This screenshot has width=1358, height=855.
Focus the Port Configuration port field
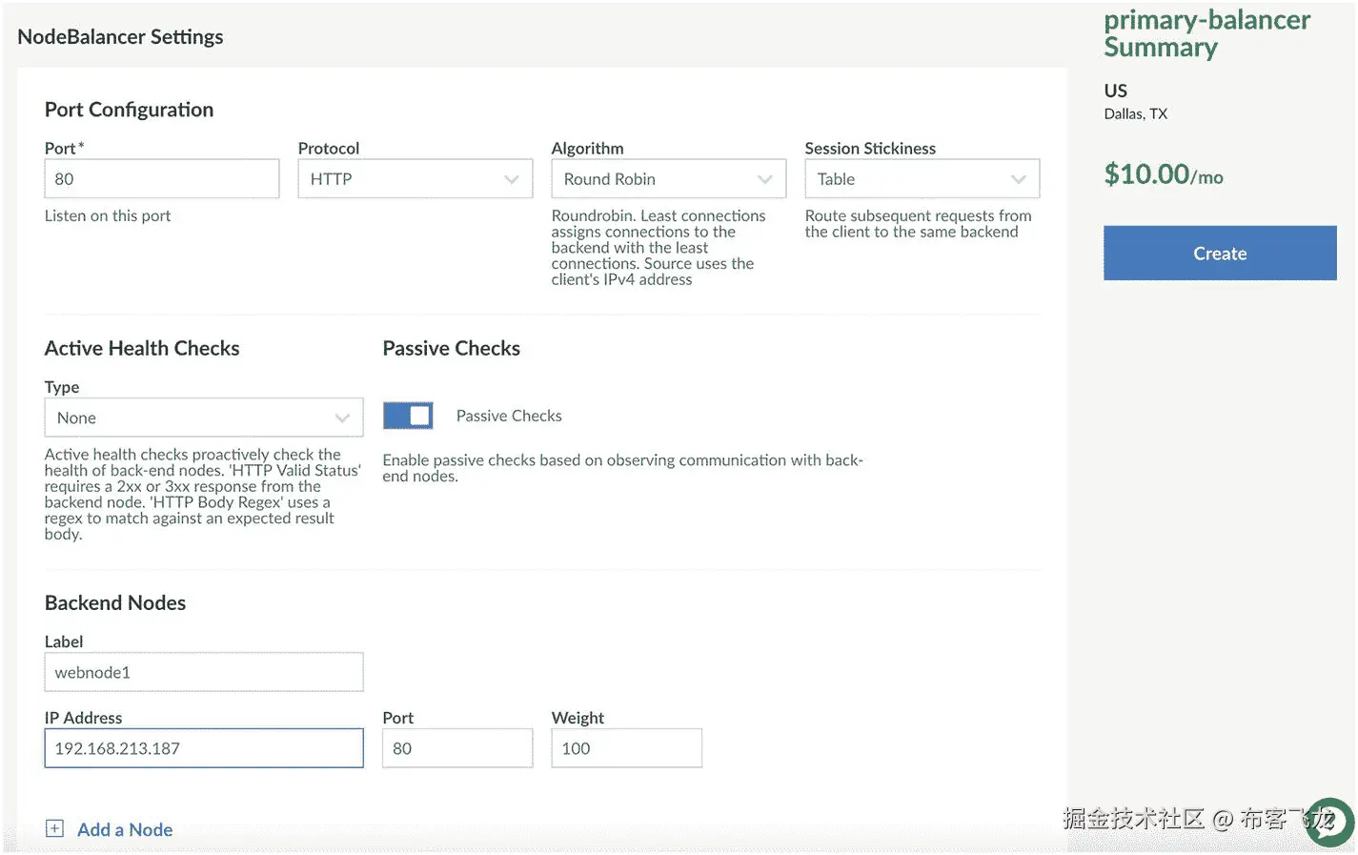(161, 179)
